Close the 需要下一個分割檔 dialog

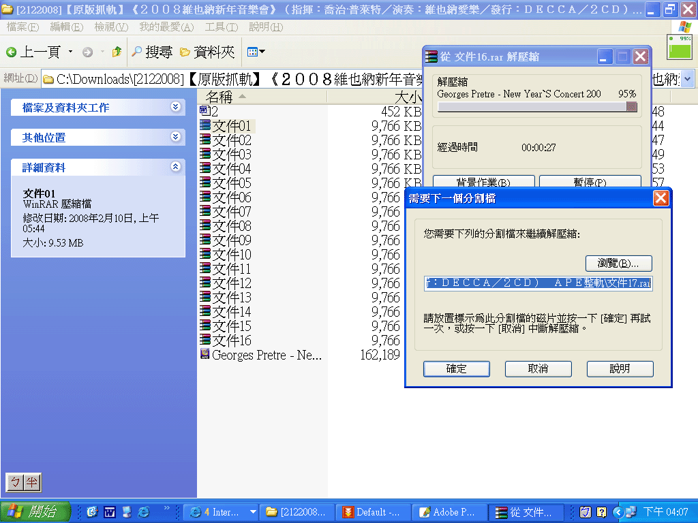point(661,198)
